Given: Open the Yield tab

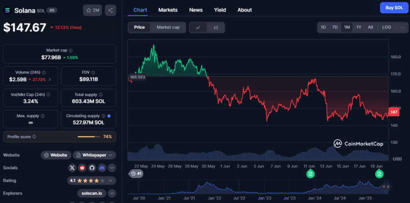Looking at the screenshot, I should pyautogui.click(x=220, y=10).
